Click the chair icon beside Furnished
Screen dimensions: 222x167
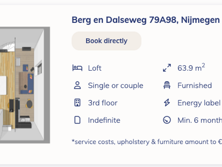(x=167, y=86)
